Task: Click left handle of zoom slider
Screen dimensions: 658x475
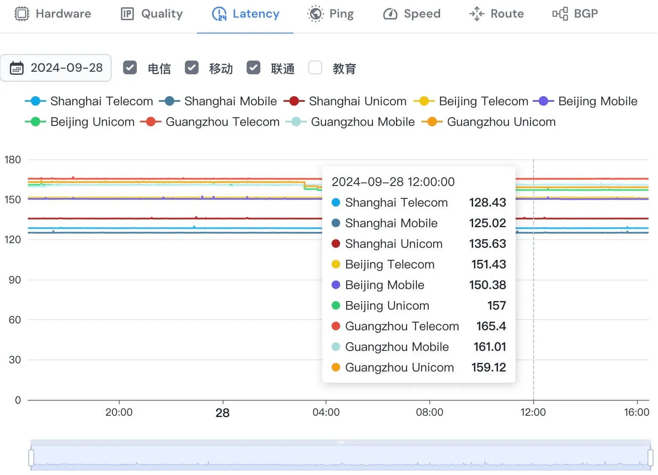Action: 31,458
